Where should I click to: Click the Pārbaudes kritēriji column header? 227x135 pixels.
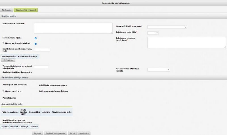tap(27, 56)
